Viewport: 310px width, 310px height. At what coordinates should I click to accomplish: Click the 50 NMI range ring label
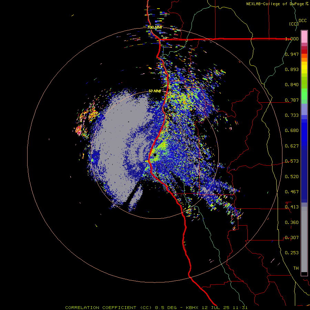pos(155,91)
